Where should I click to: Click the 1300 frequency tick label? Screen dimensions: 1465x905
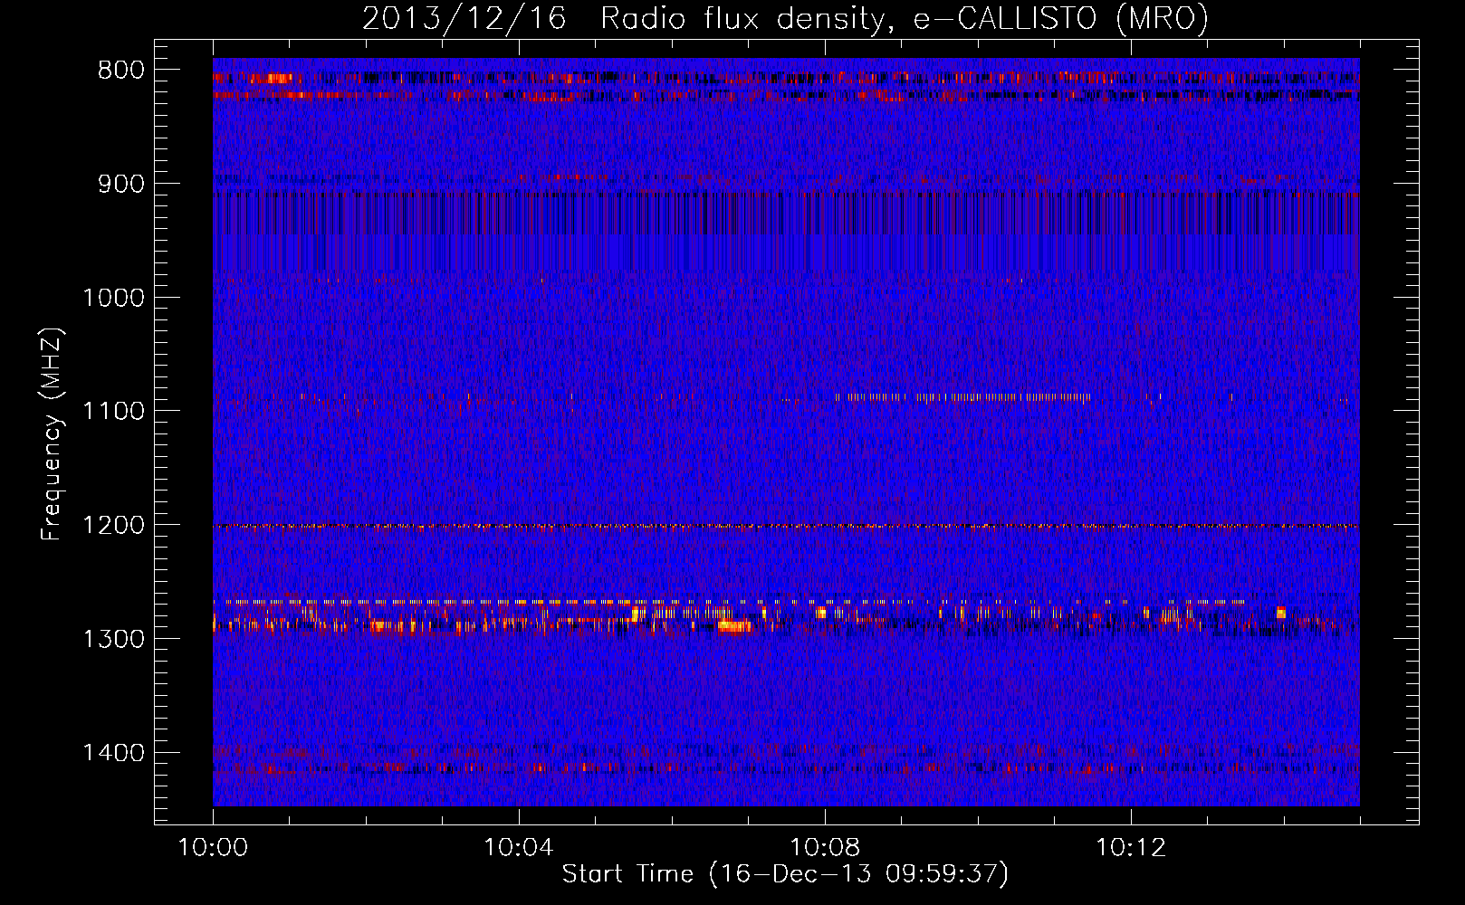113,639
